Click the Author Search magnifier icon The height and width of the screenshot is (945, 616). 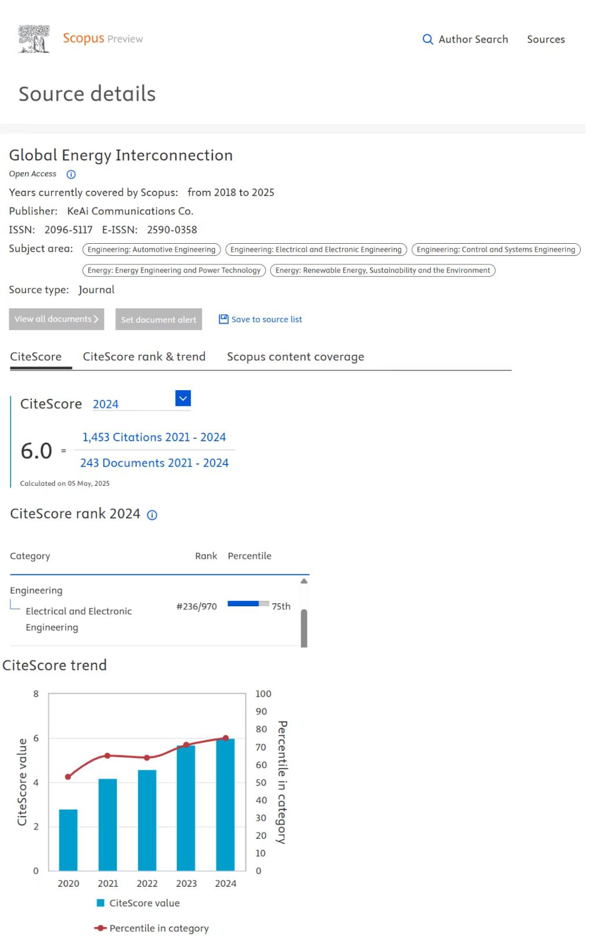[428, 39]
